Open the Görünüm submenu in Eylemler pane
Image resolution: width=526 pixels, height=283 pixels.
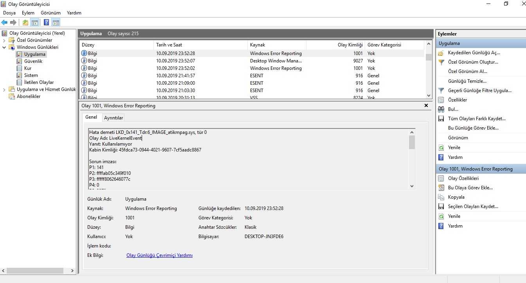click(458, 138)
